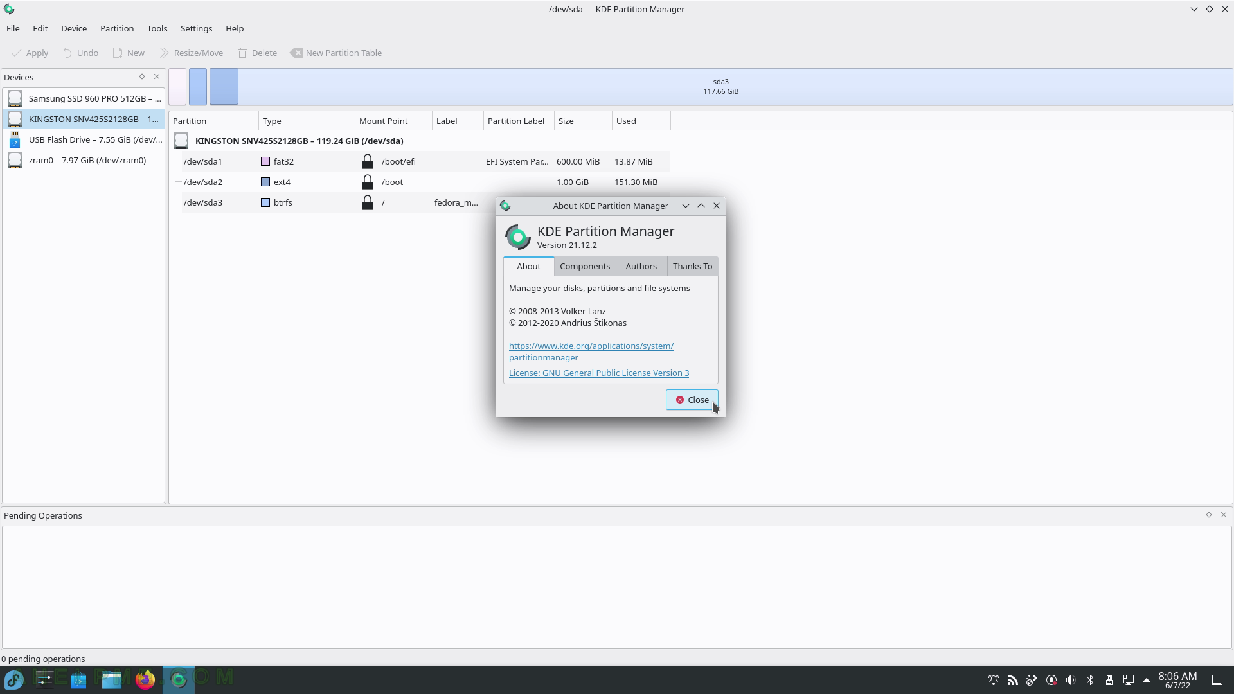This screenshot has height=694, width=1234.
Task: Click the KINGSTON disk header row
Action: pyautogui.click(x=421, y=141)
